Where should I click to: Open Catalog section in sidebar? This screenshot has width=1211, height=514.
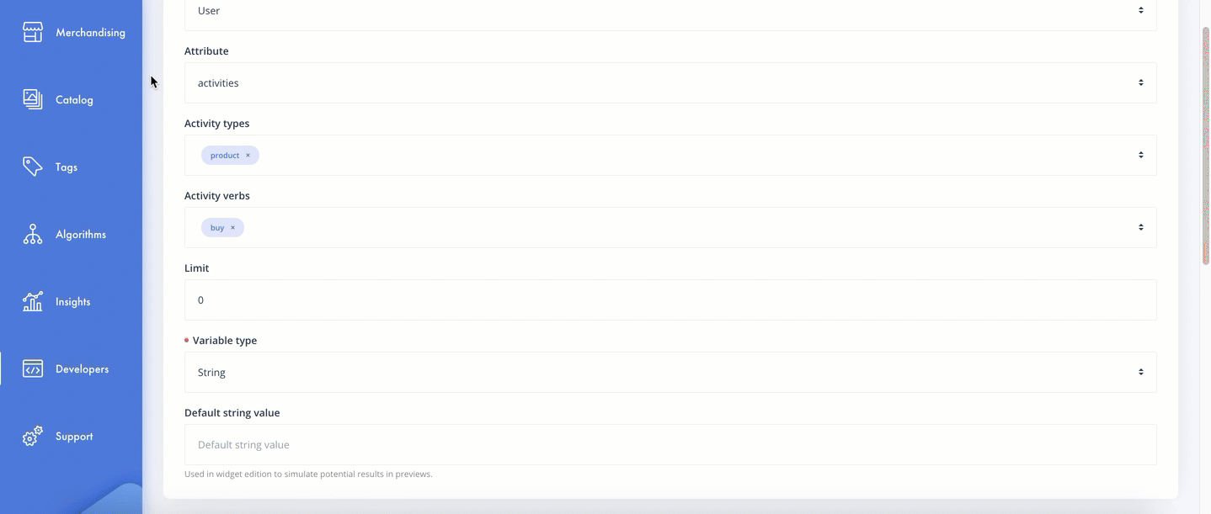click(72, 99)
